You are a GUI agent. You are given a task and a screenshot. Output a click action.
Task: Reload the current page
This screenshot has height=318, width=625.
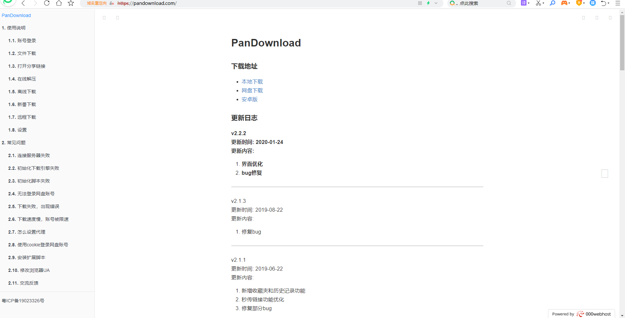point(47,3)
